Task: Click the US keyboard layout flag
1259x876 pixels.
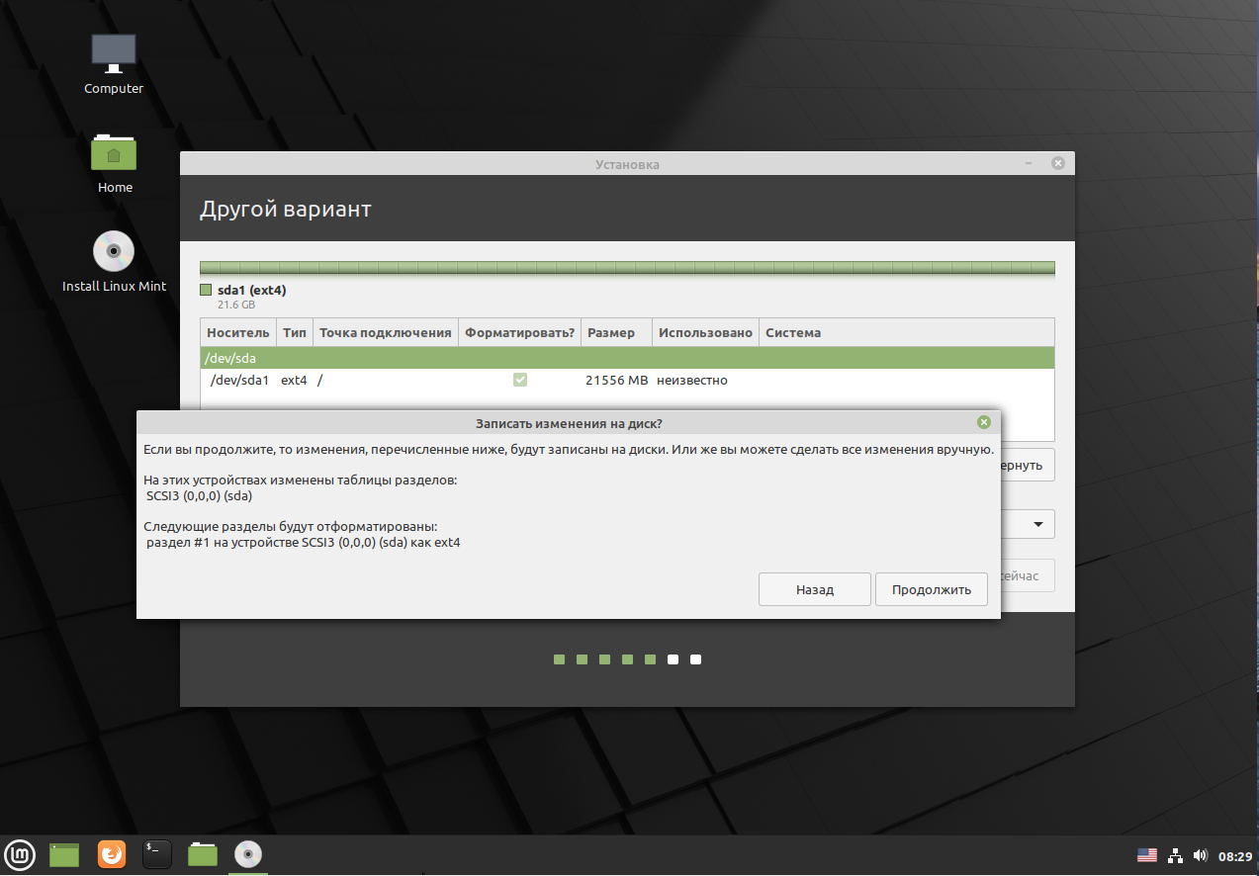Action: click(1147, 855)
